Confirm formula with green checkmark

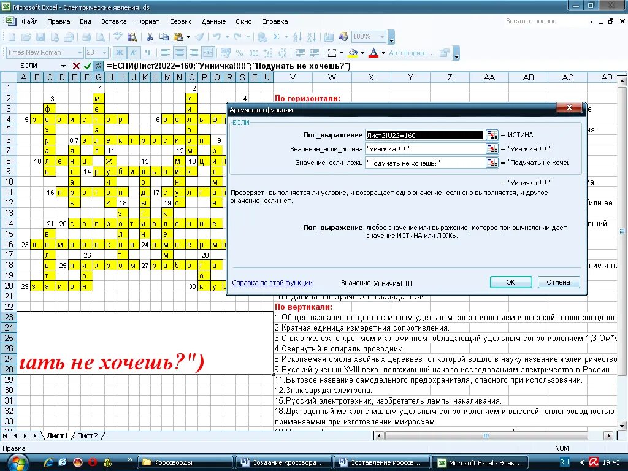tap(87, 66)
